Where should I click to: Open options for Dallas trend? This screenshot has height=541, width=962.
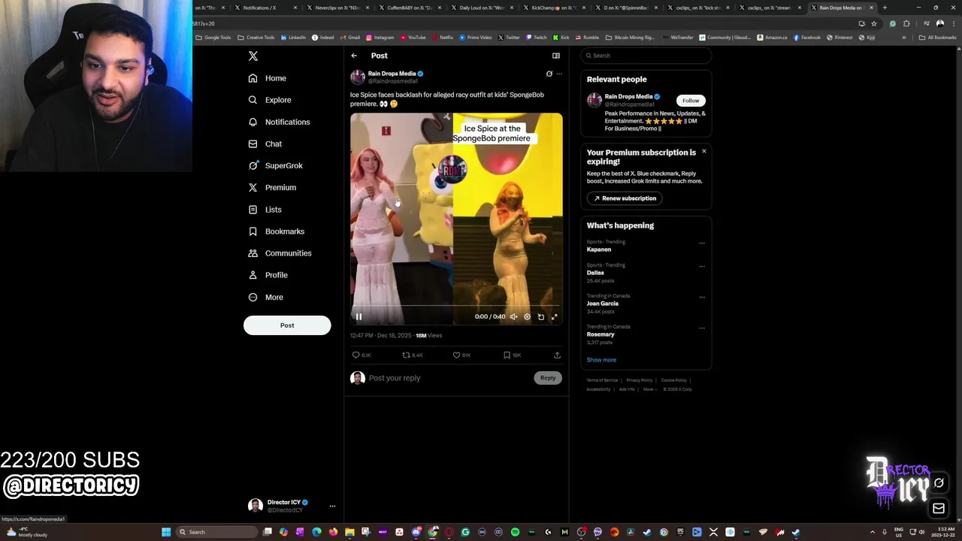tap(702, 267)
